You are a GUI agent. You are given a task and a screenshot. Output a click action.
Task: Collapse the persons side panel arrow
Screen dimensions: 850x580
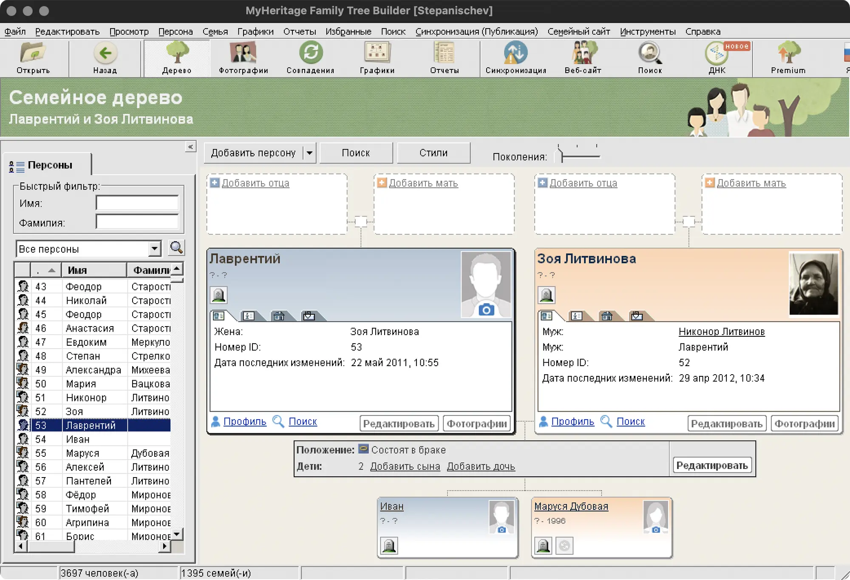coord(190,147)
